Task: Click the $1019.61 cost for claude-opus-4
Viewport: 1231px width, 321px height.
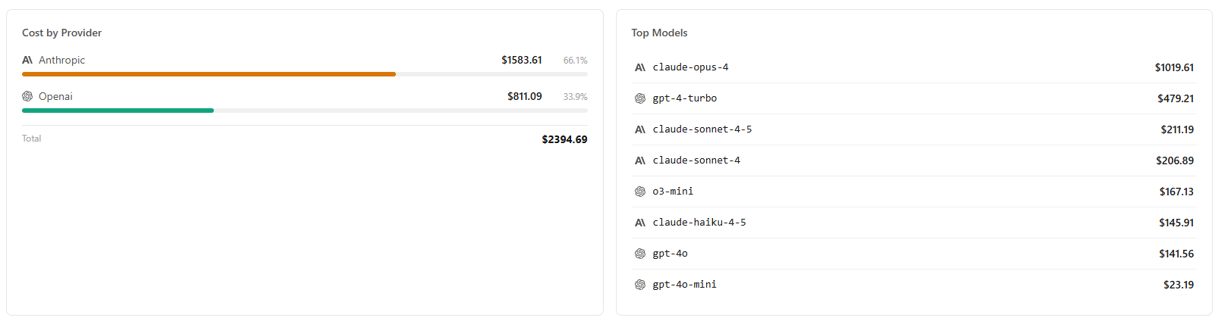Action: (x=1174, y=67)
